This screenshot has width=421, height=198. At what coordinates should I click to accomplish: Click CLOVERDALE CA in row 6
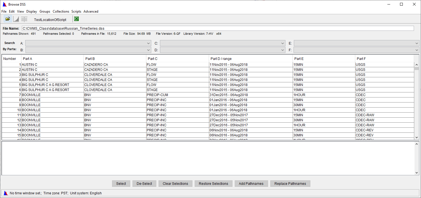(x=115, y=90)
